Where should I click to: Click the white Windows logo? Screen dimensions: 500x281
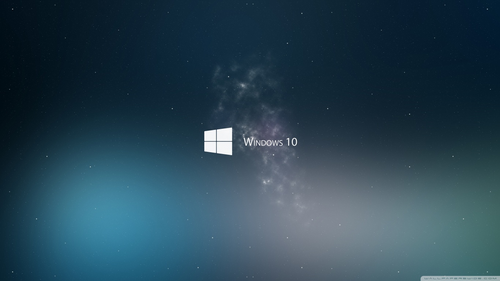click(218, 141)
